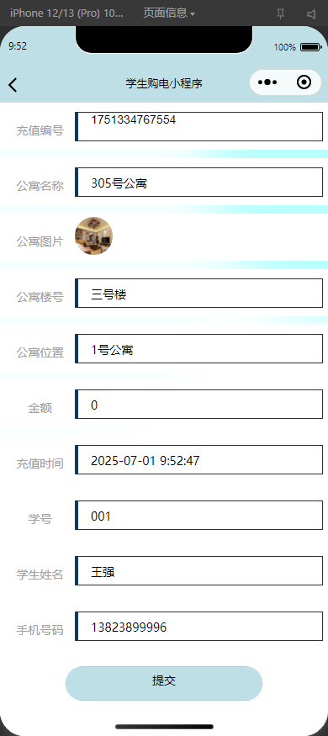Tap the back arrow icon
Viewport: 328px width, 736px height.
pyautogui.click(x=13, y=85)
